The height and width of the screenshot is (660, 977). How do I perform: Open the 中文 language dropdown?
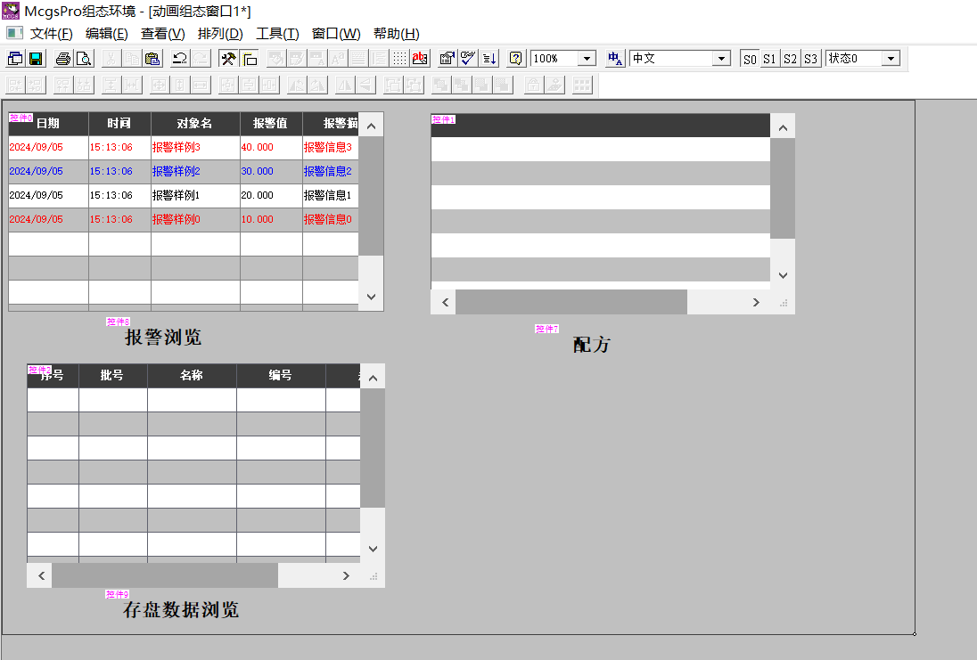(721, 59)
